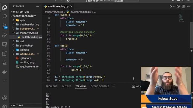Click the 'Kubca: $5.00' donation banner

(x=166, y=98)
